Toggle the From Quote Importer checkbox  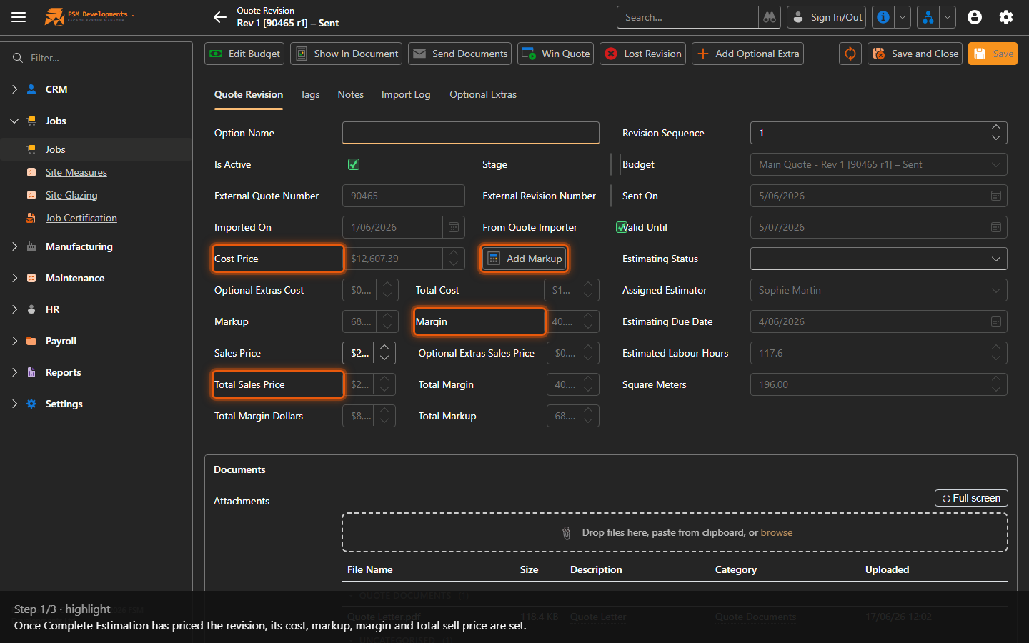tap(622, 227)
